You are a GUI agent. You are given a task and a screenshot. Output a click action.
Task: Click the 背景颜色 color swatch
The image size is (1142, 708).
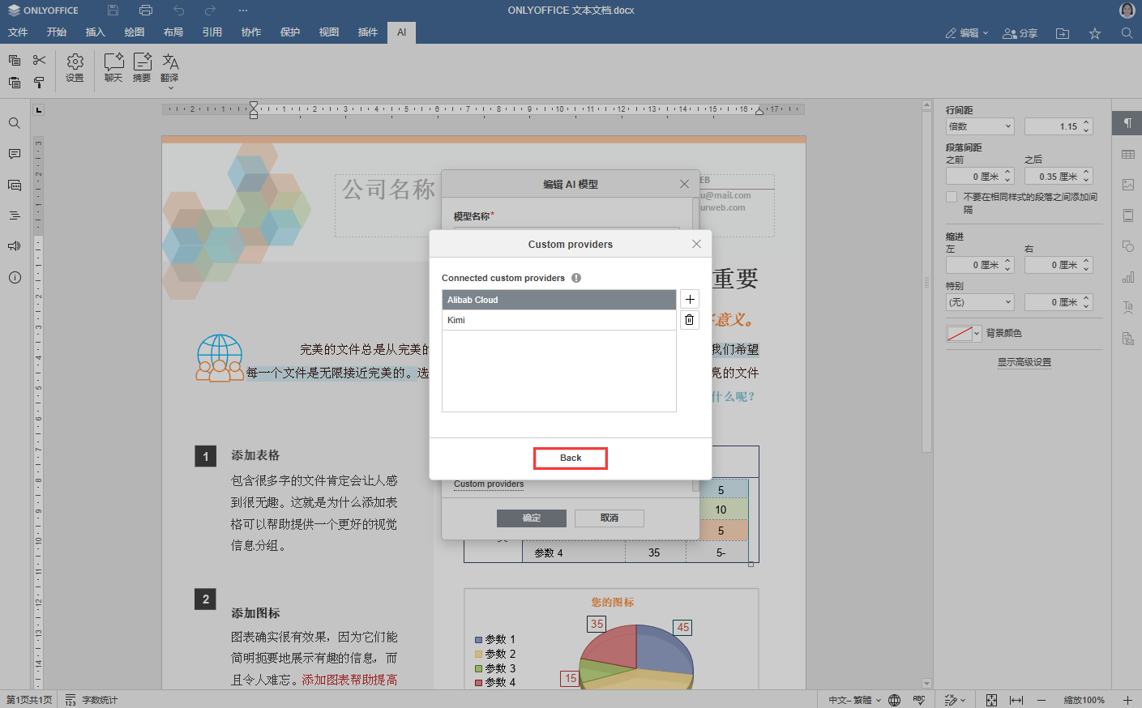pos(960,333)
